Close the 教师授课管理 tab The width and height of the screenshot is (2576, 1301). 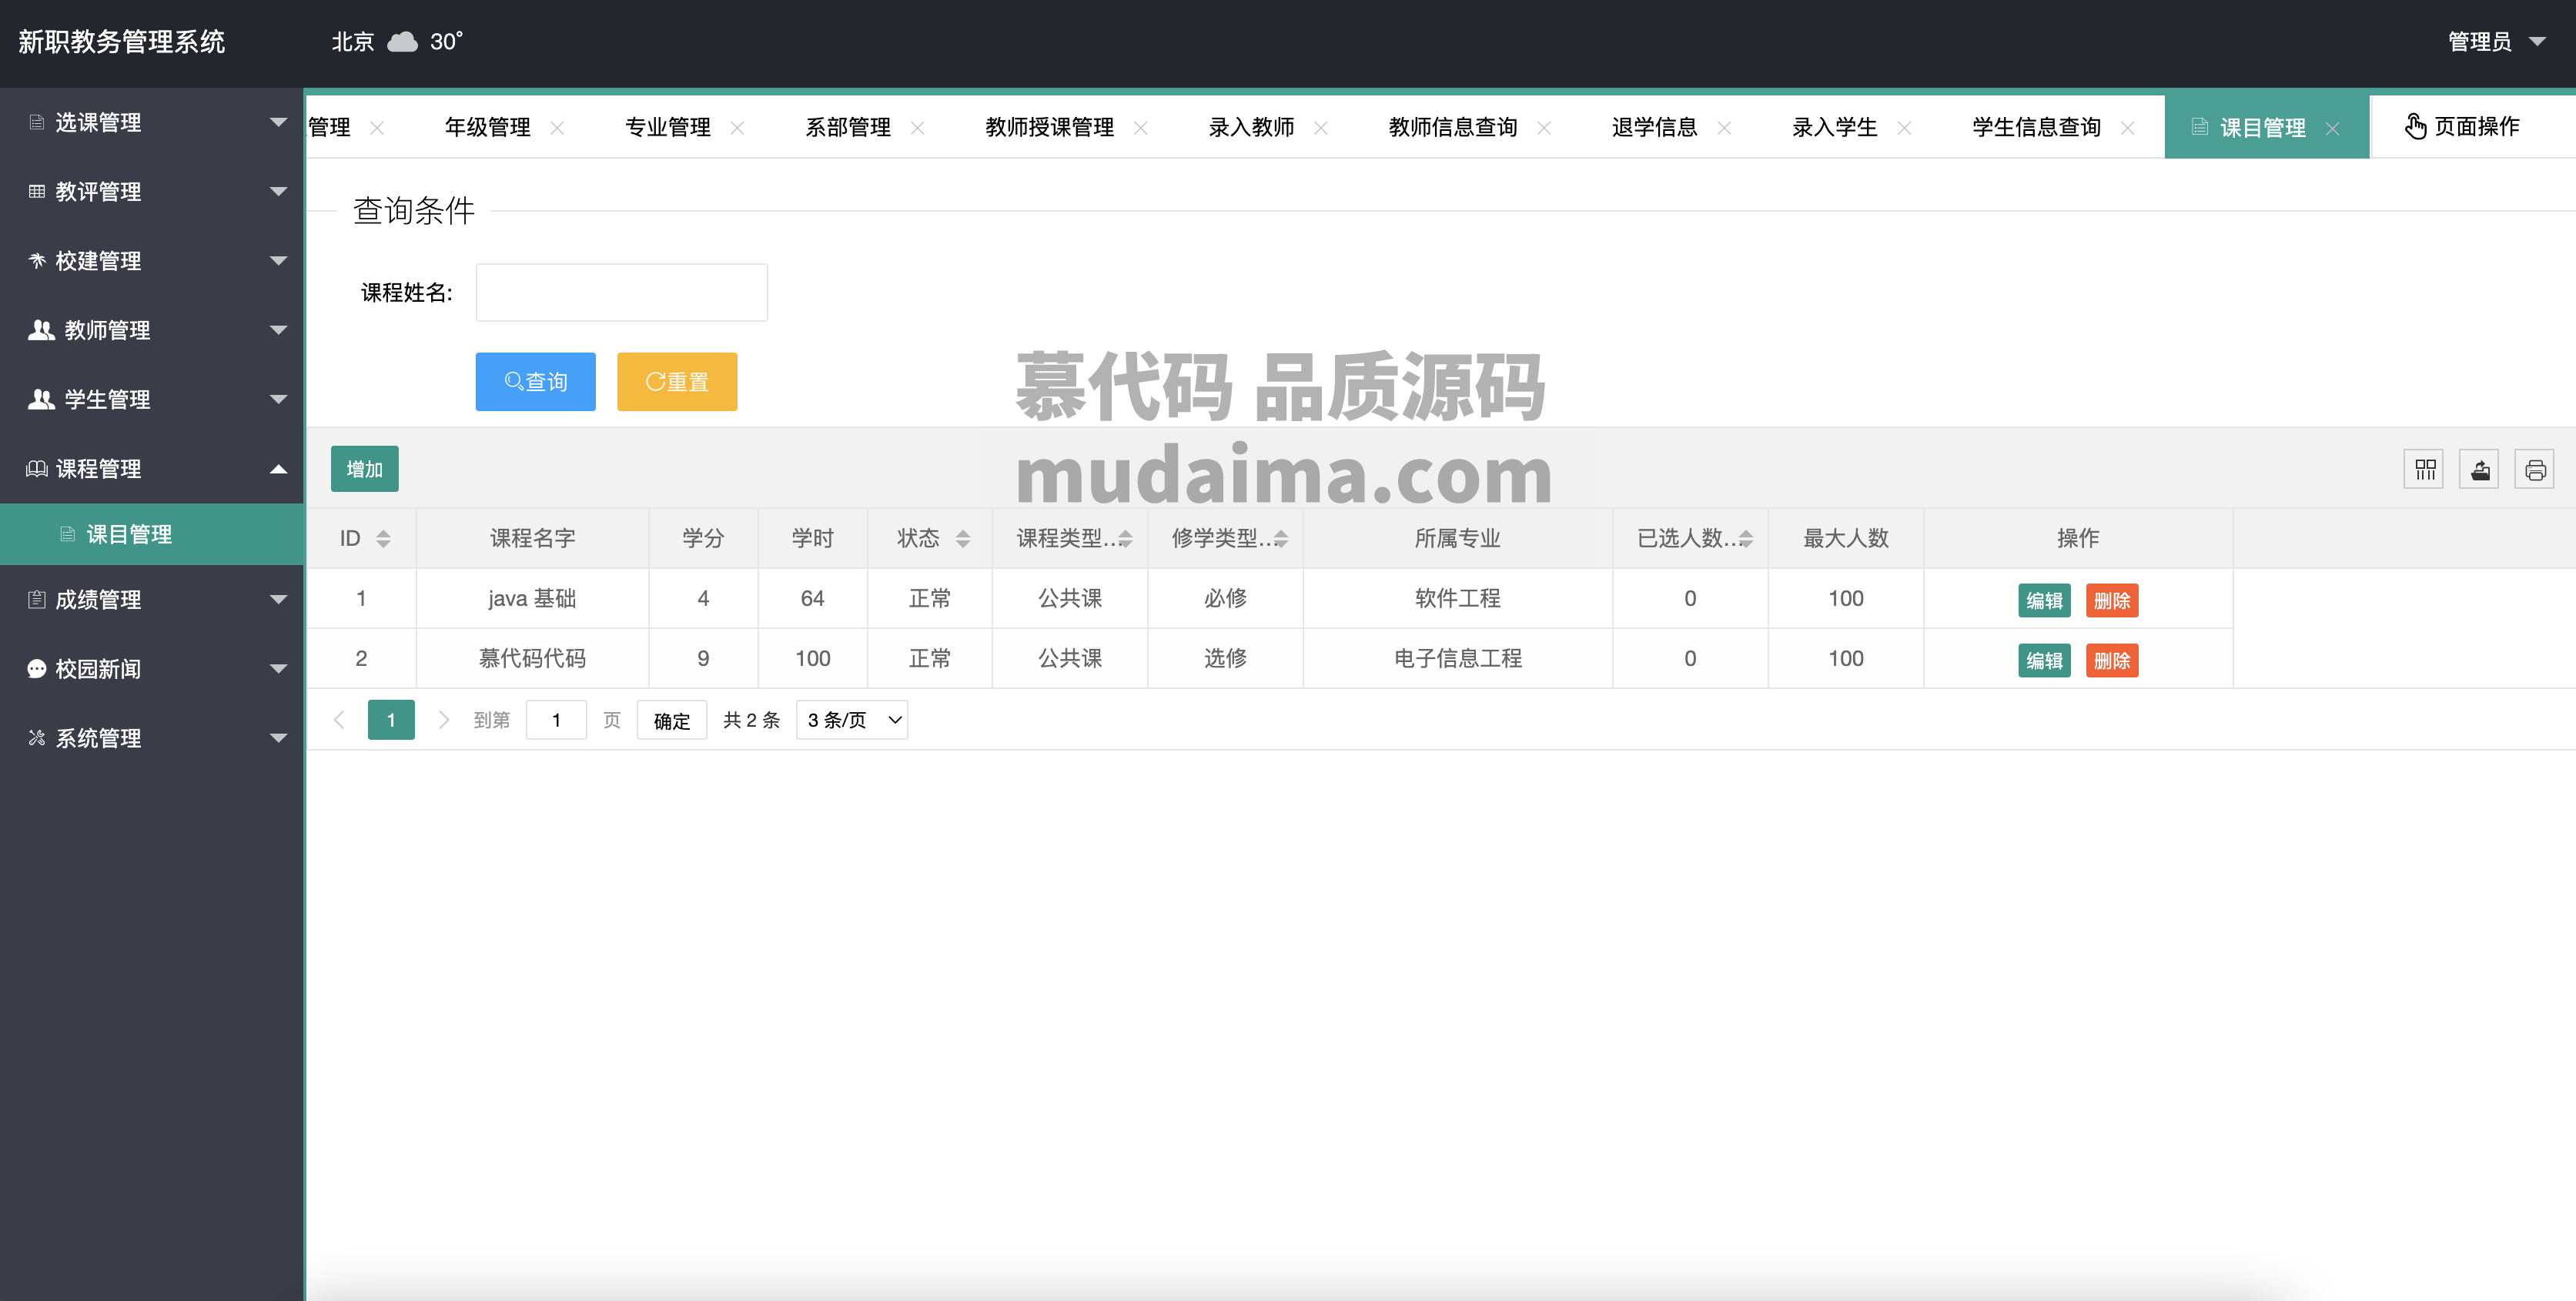[x=1141, y=128]
